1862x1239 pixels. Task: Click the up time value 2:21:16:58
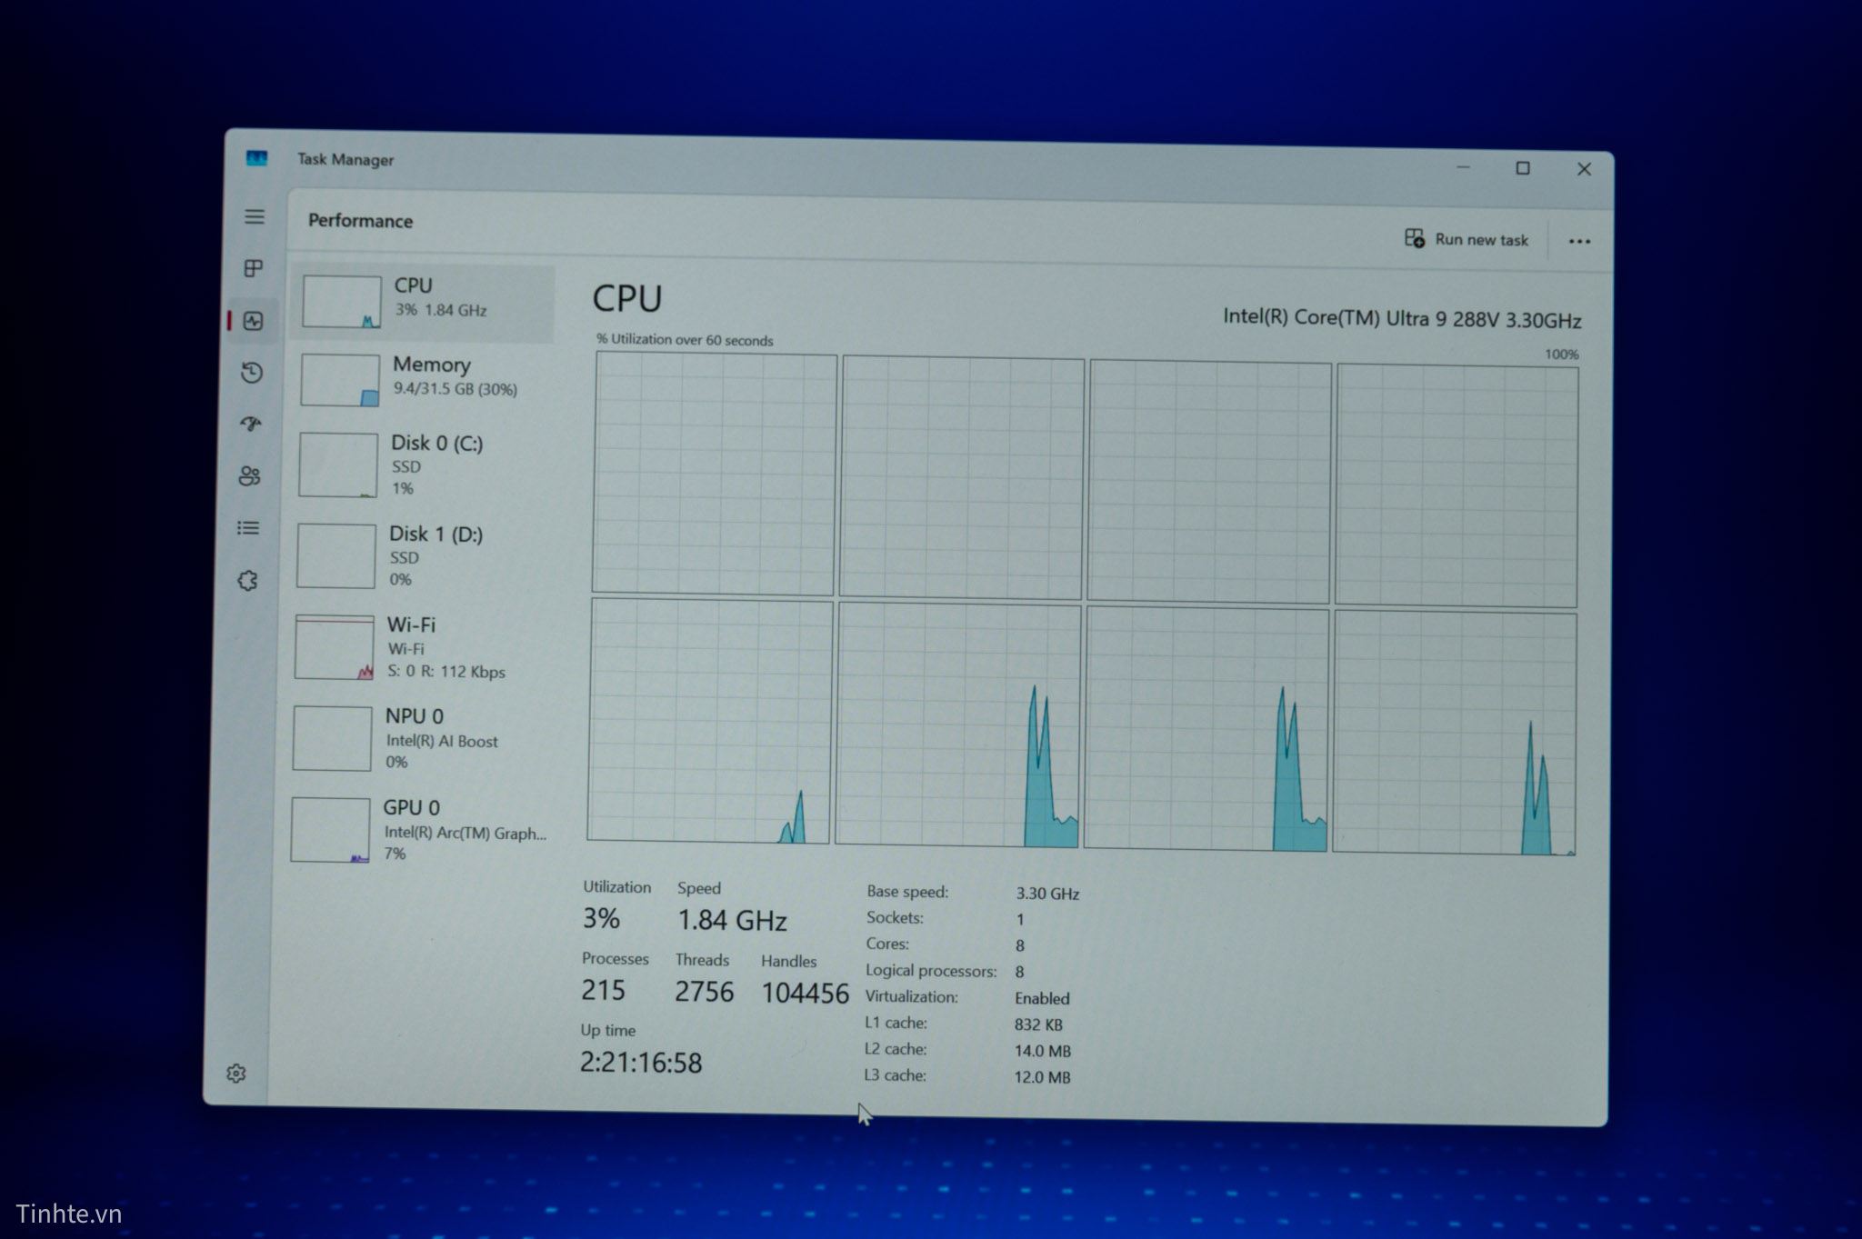tap(641, 1063)
